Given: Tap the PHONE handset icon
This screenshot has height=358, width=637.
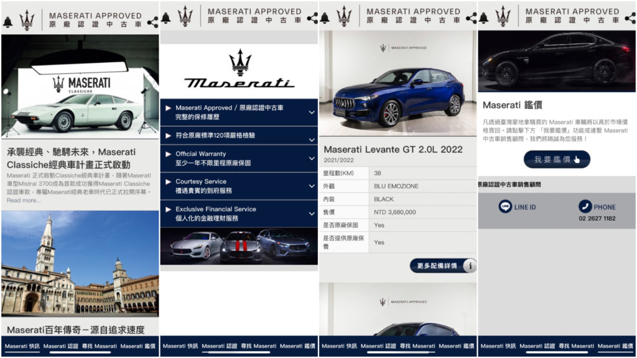Looking at the screenshot, I should coord(585,206).
